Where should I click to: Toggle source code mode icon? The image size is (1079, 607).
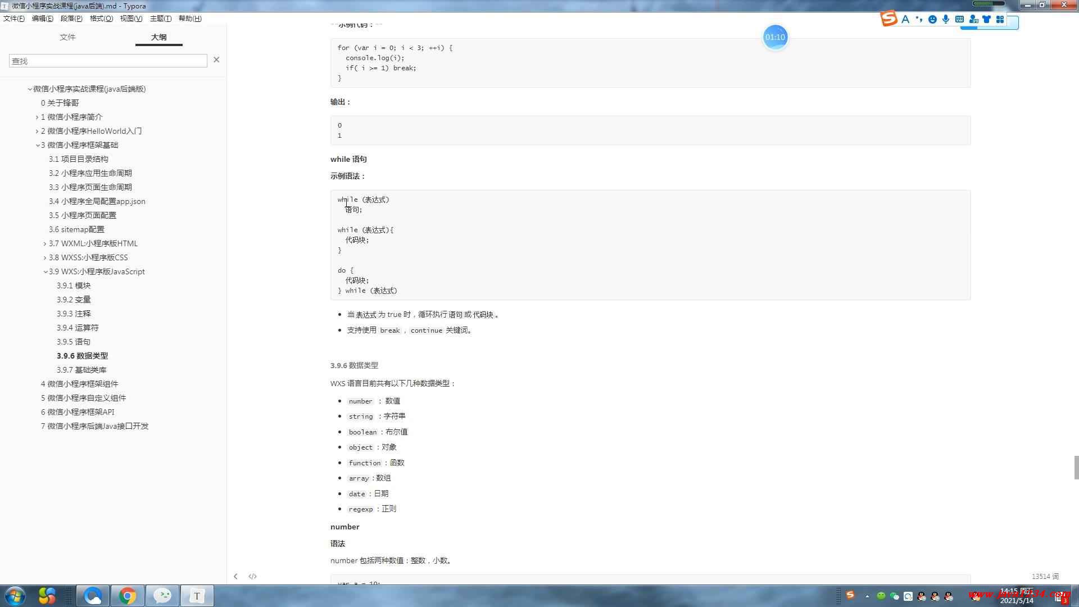coord(252,576)
